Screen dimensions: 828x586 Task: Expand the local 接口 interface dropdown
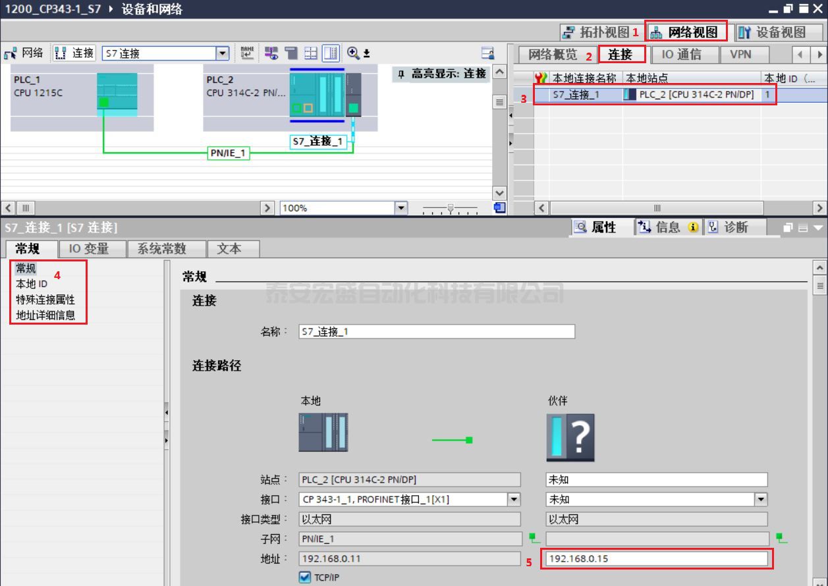point(514,500)
